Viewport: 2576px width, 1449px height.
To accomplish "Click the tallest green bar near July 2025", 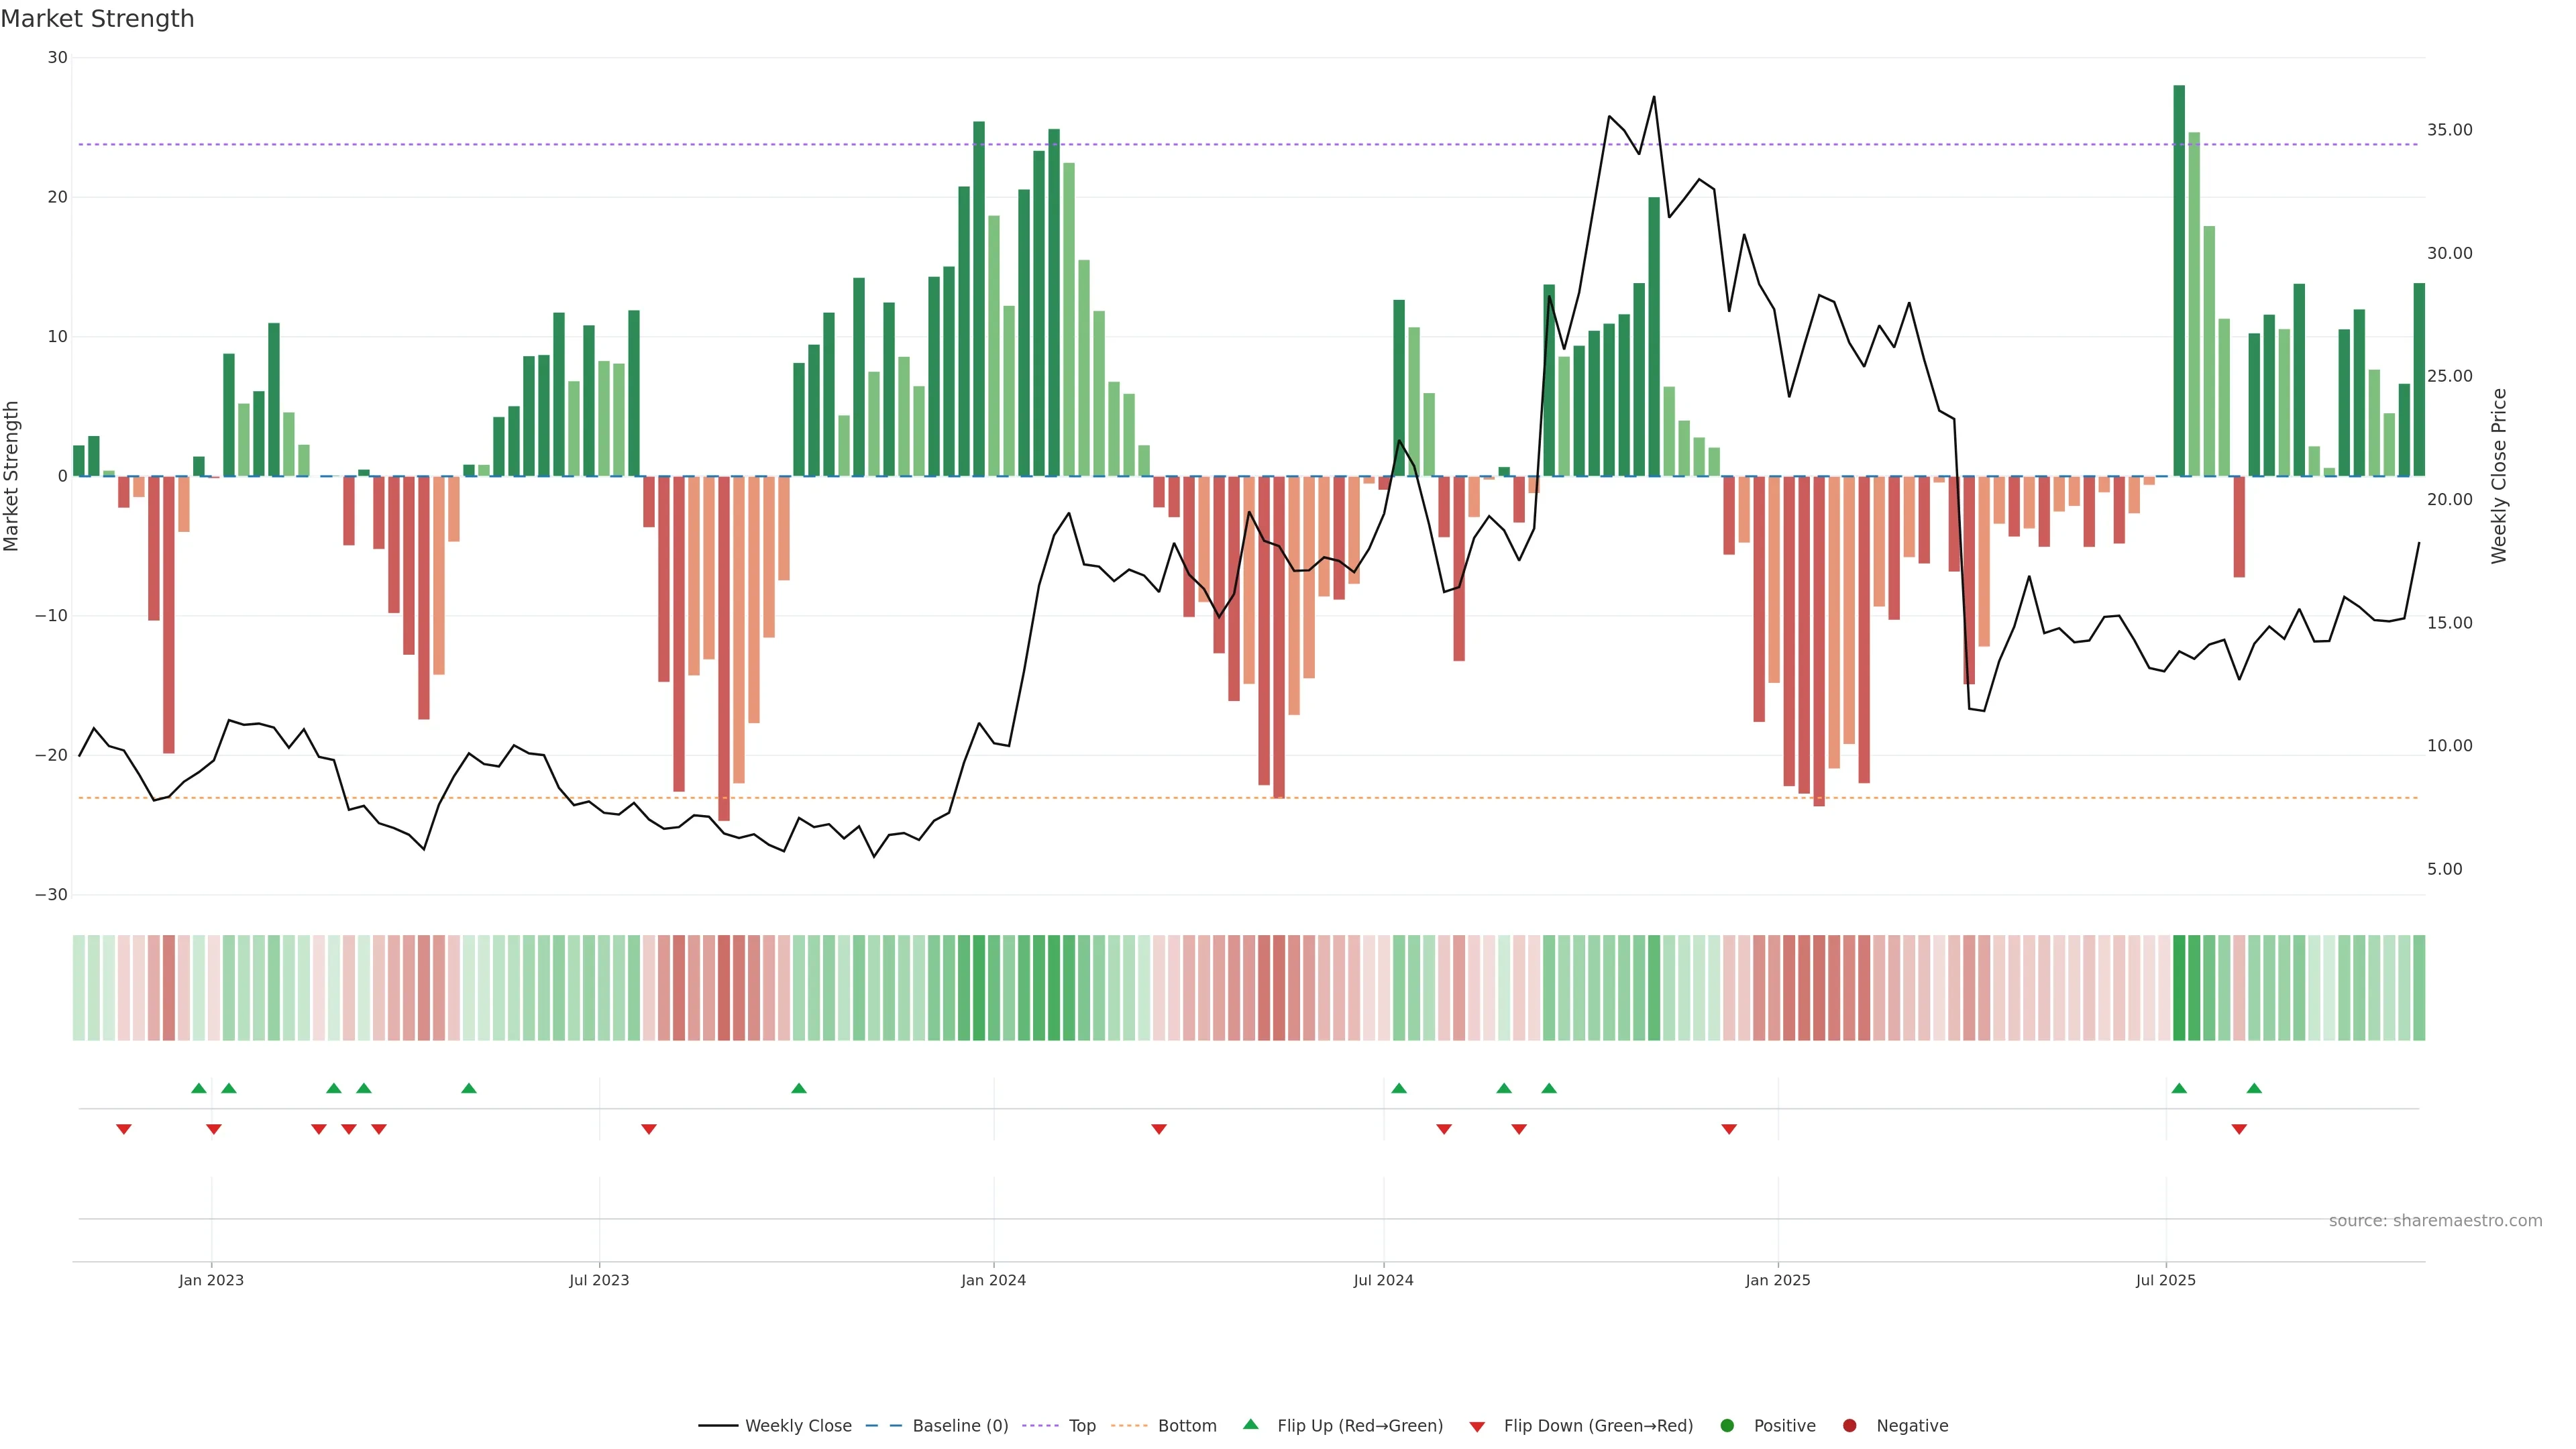I will pyautogui.click(x=2179, y=280).
